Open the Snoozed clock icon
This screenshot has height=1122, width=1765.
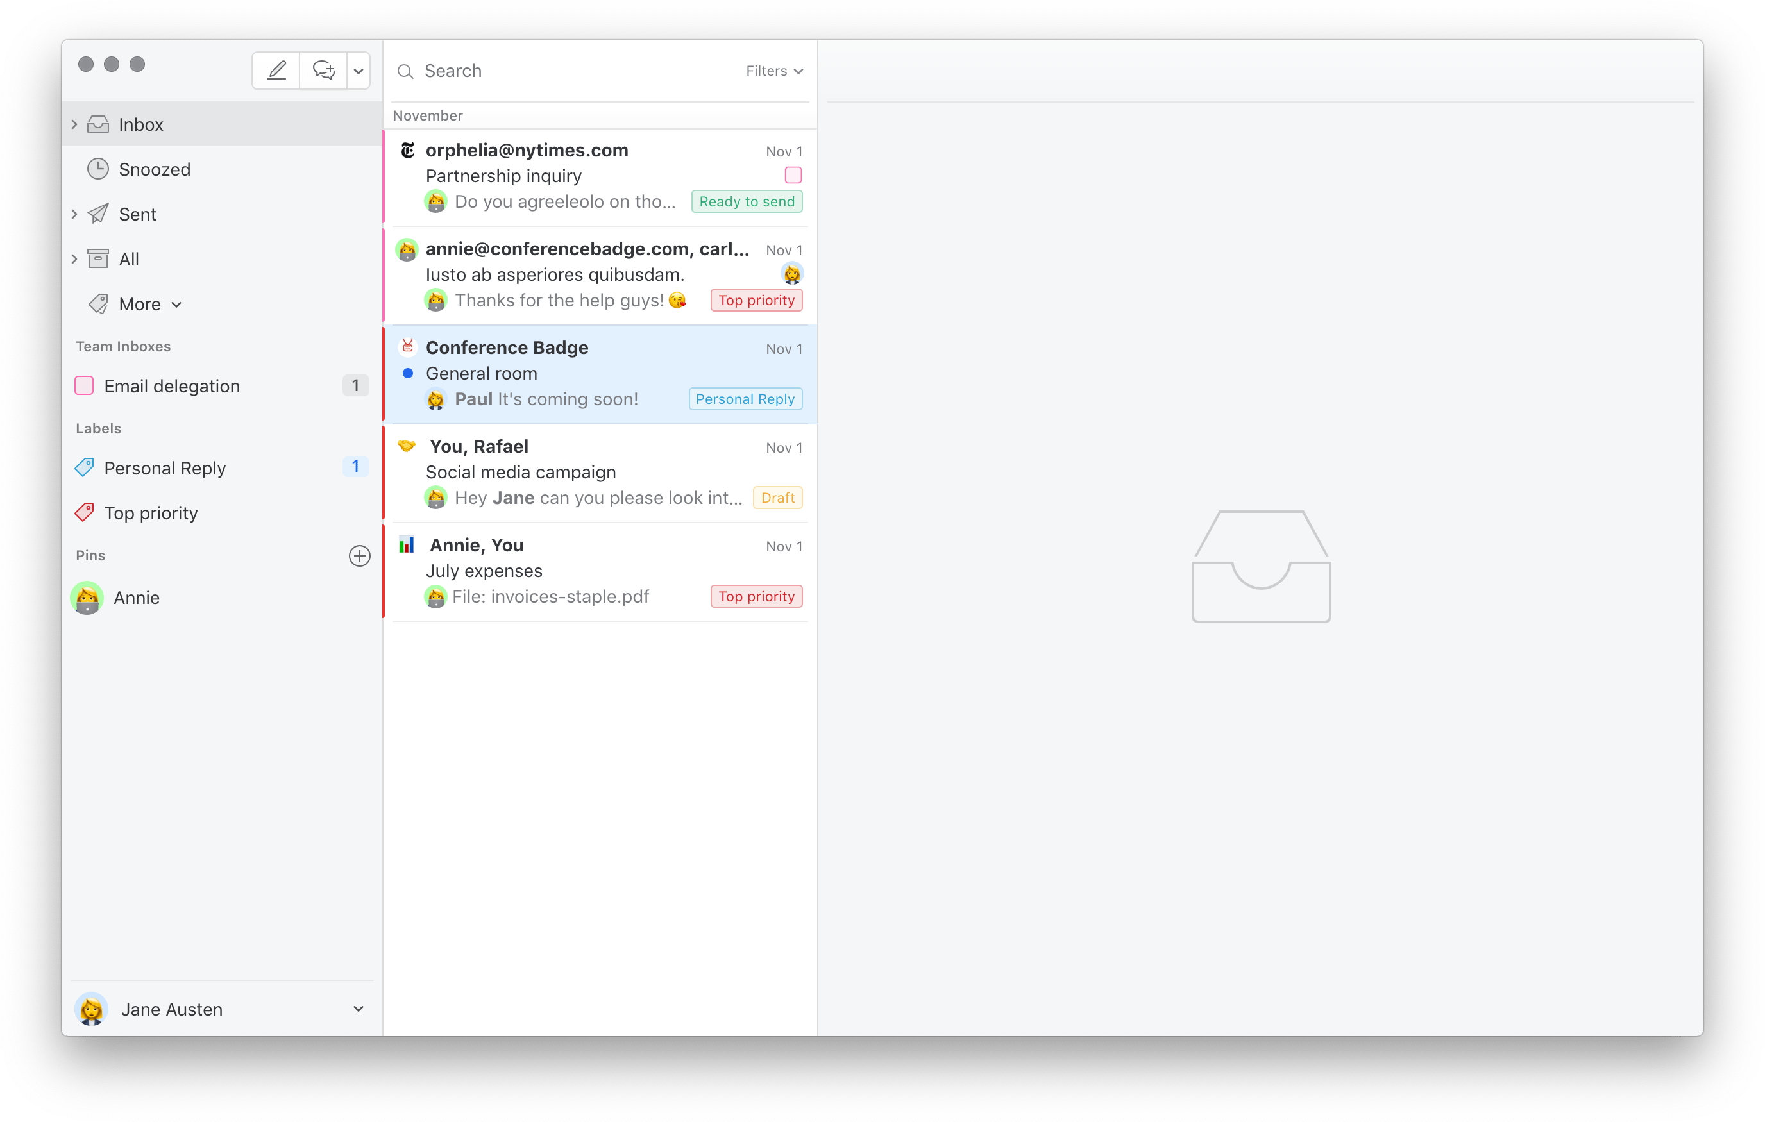coord(98,169)
